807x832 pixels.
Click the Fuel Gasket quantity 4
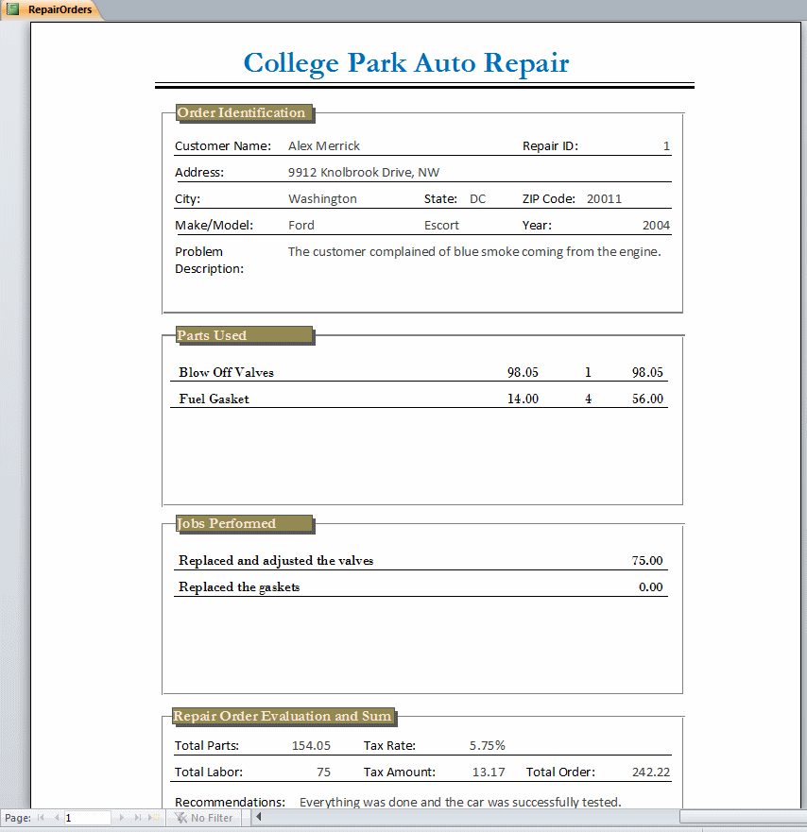pos(588,399)
